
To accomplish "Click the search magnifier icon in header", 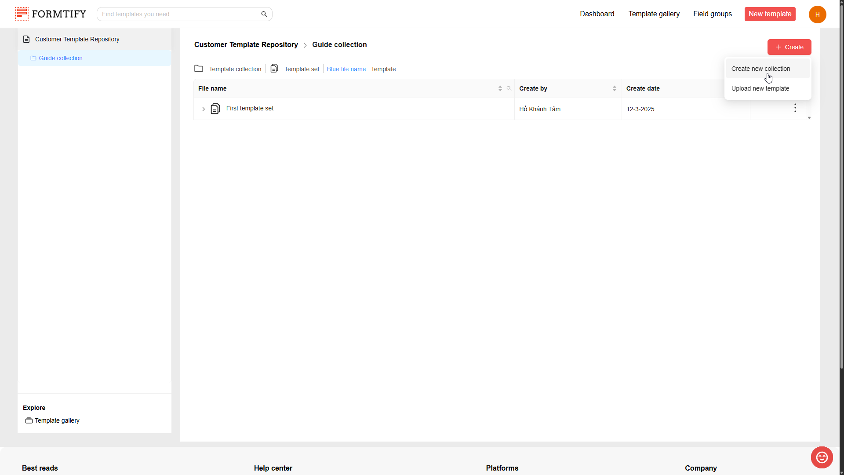I will 264,14.
